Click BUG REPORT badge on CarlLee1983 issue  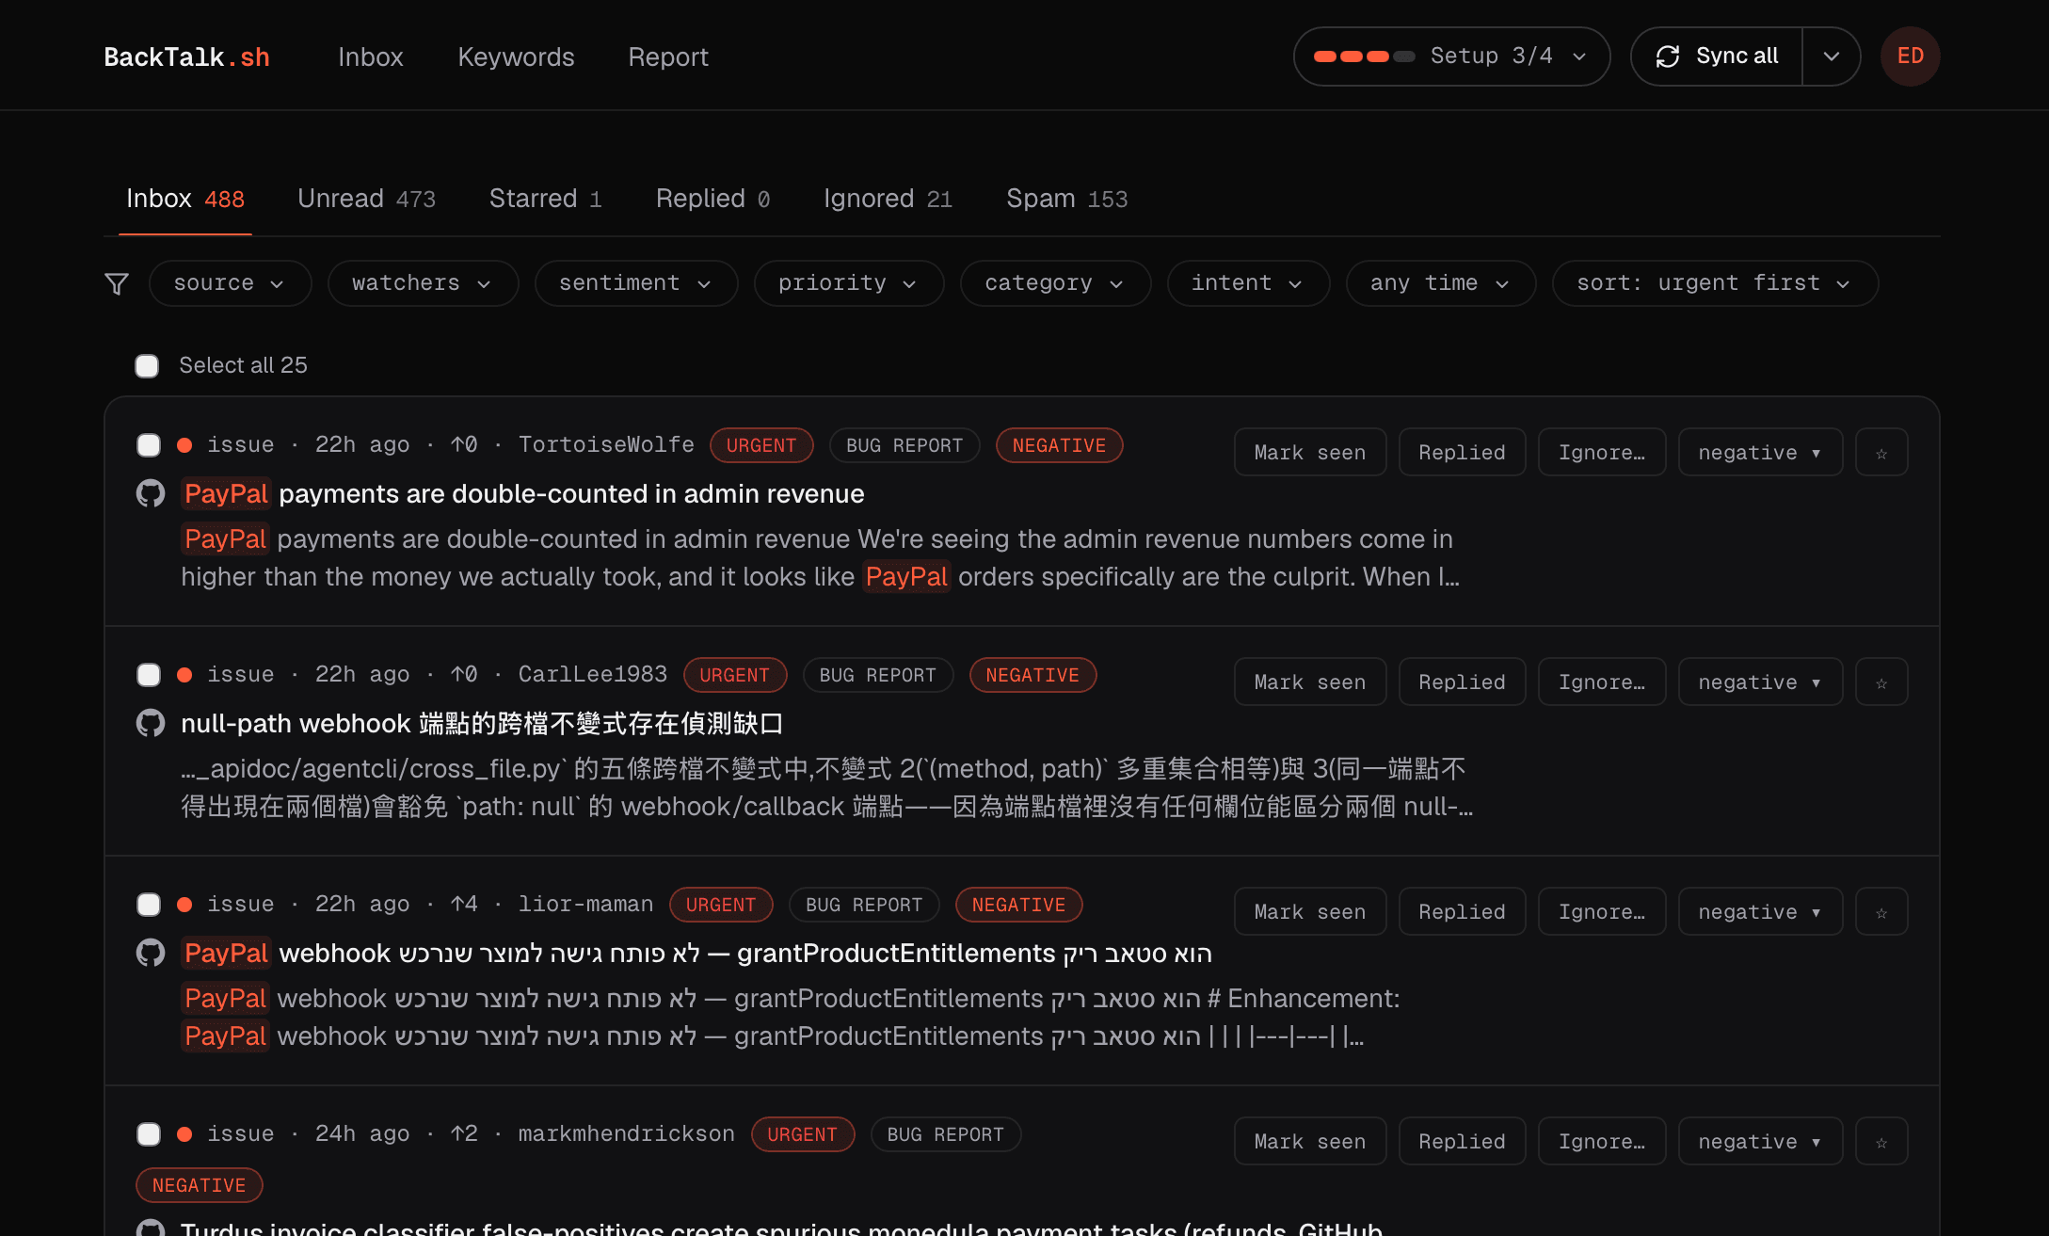tap(878, 675)
